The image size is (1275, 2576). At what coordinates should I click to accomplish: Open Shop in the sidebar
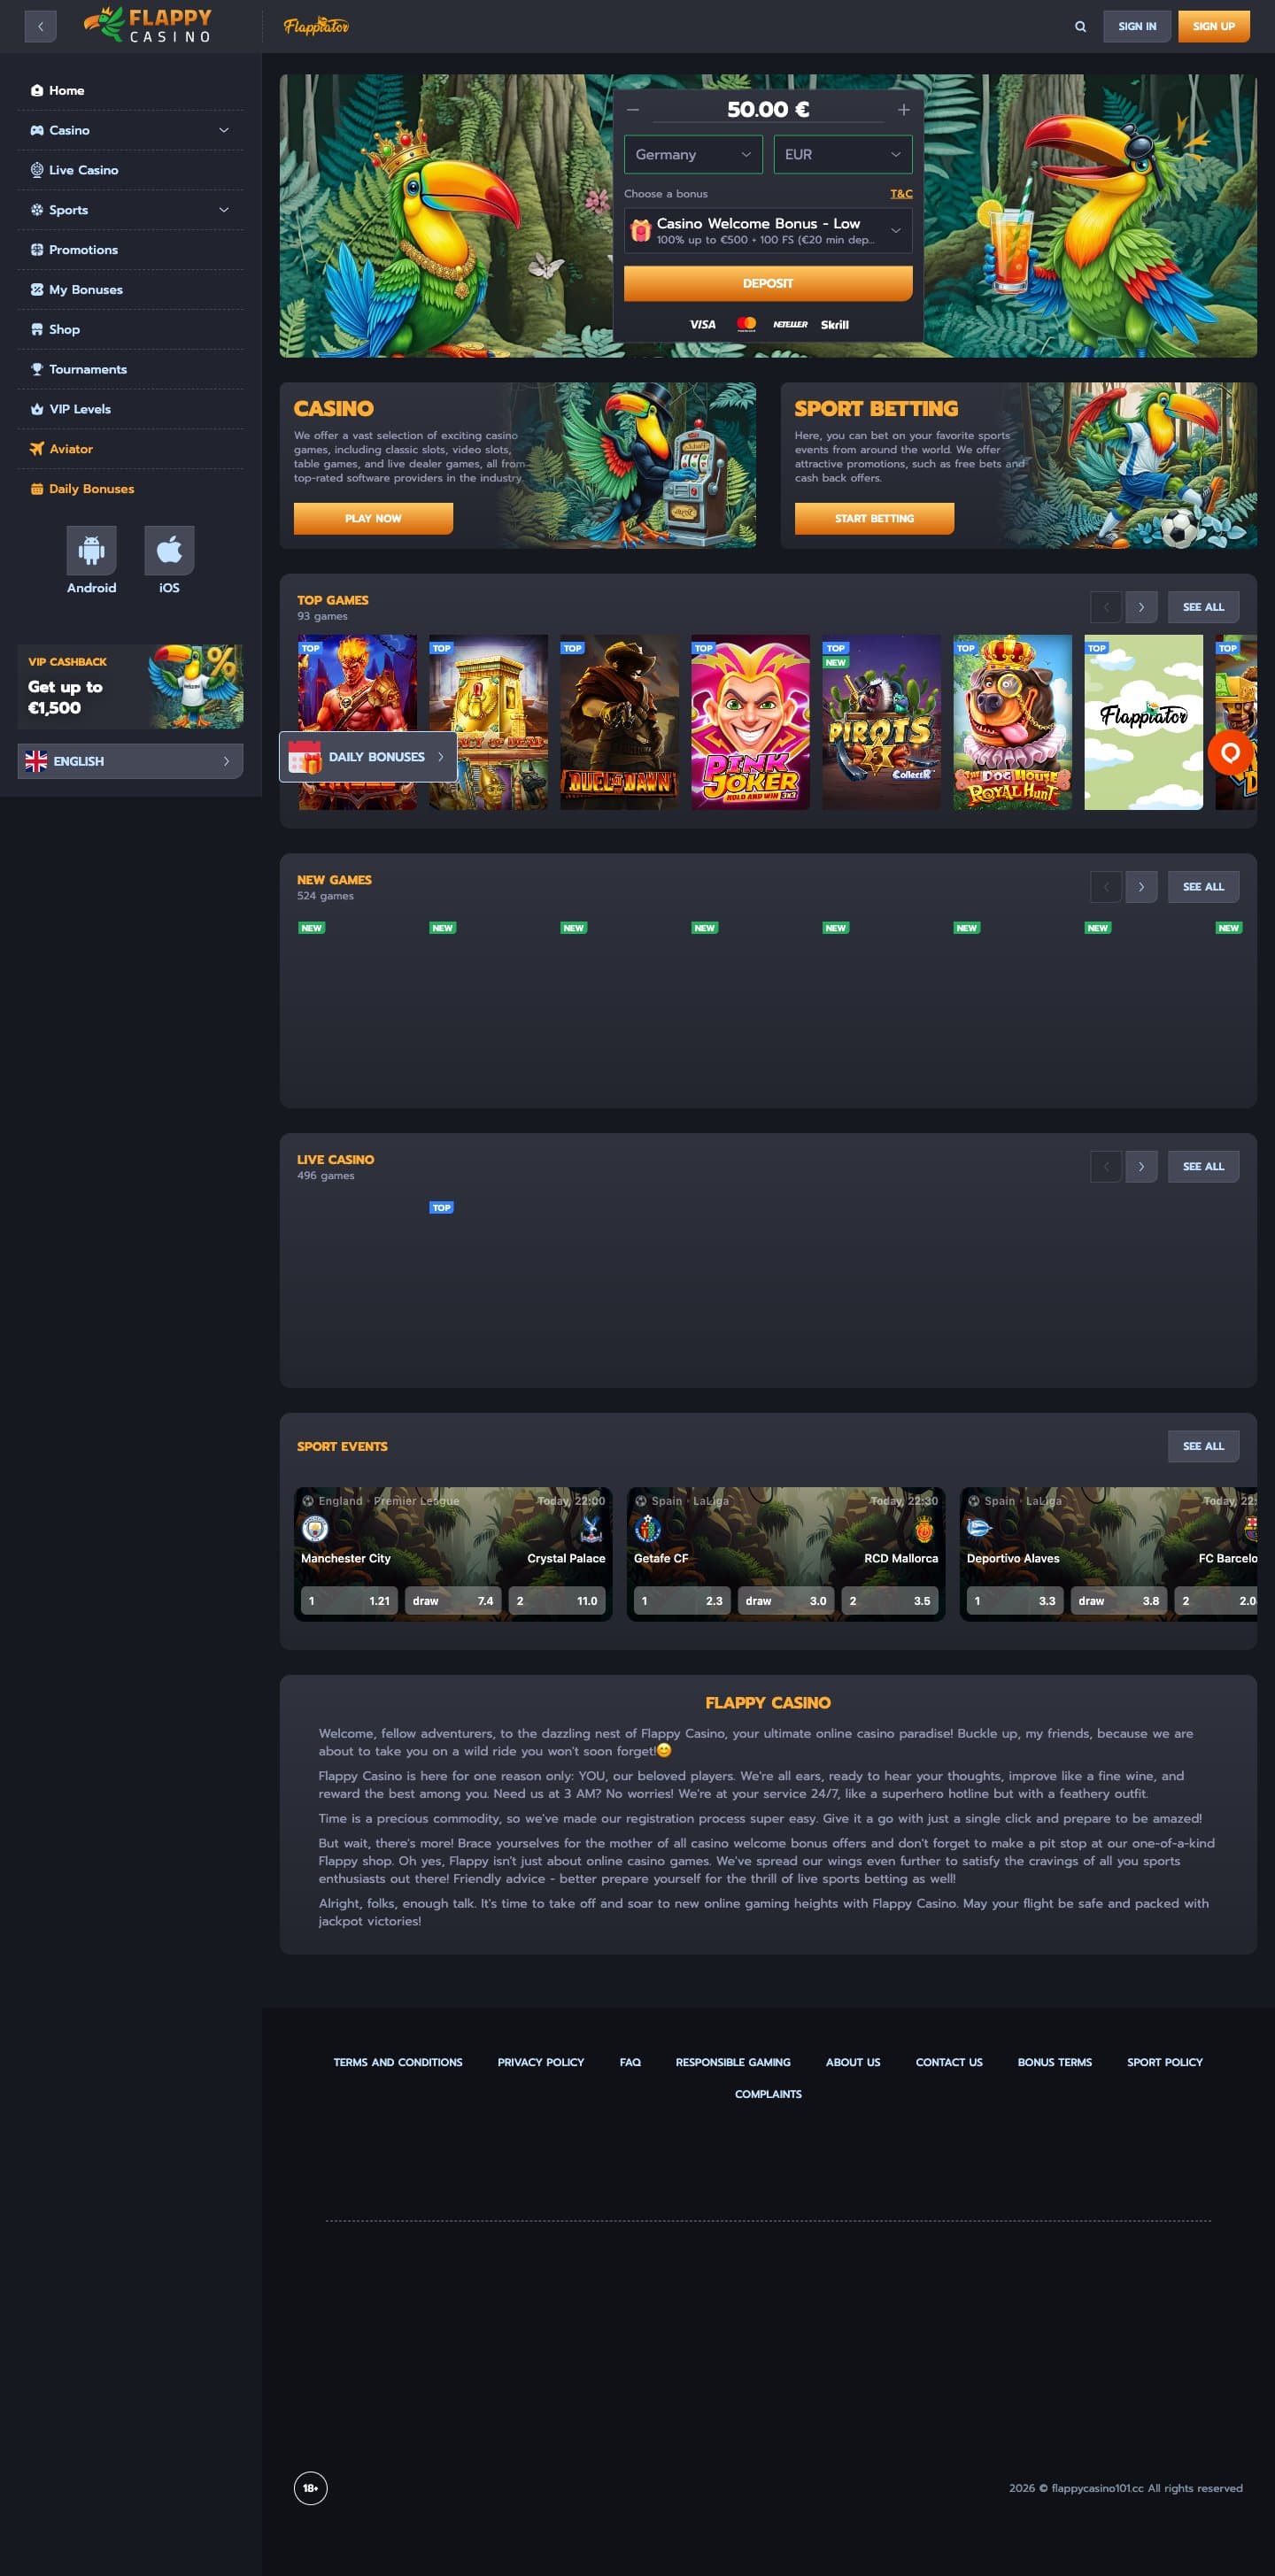point(130,329)
